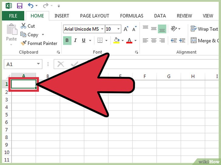The image size is (221, 165).
Task: Open the Clipboard dialog launcher
Action: coord(58,52)
